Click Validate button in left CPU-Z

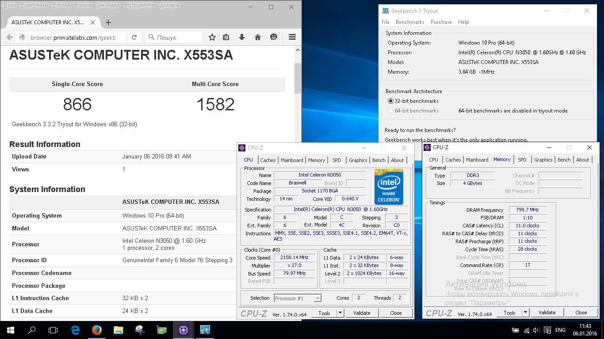click(362, 313)
